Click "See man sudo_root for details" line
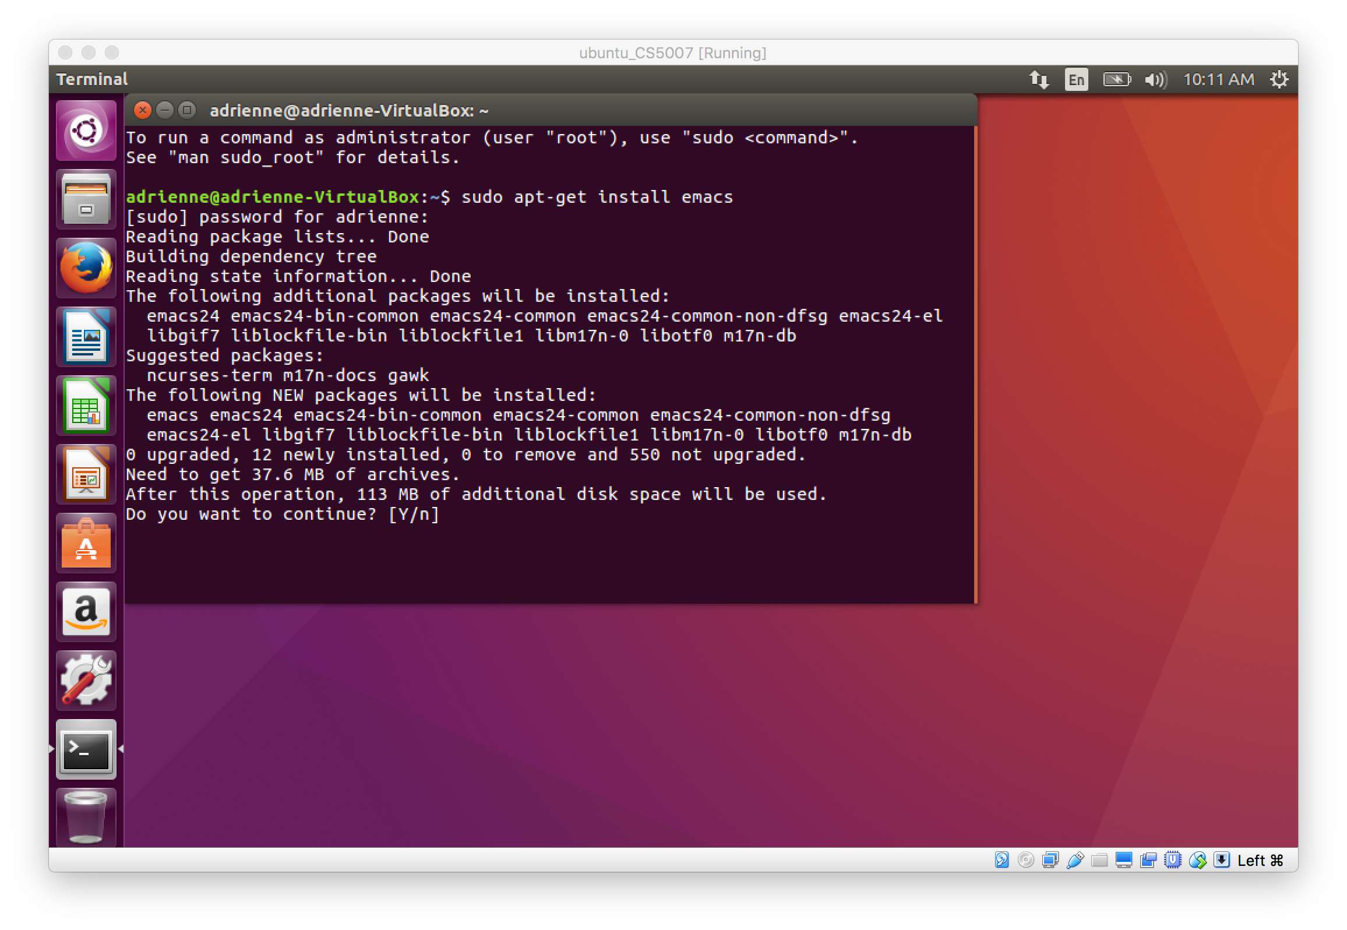 [293, 157]
